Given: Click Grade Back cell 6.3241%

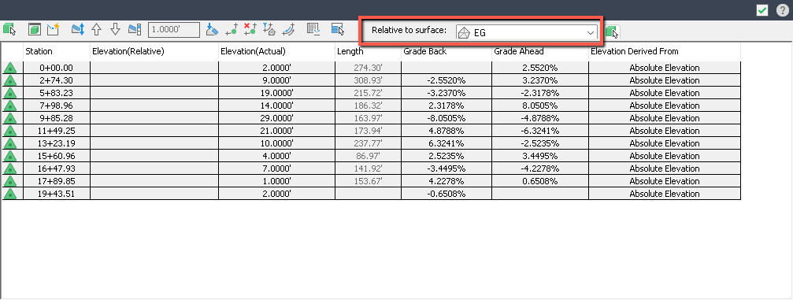Looking at the screenshot, I should 447,143.
